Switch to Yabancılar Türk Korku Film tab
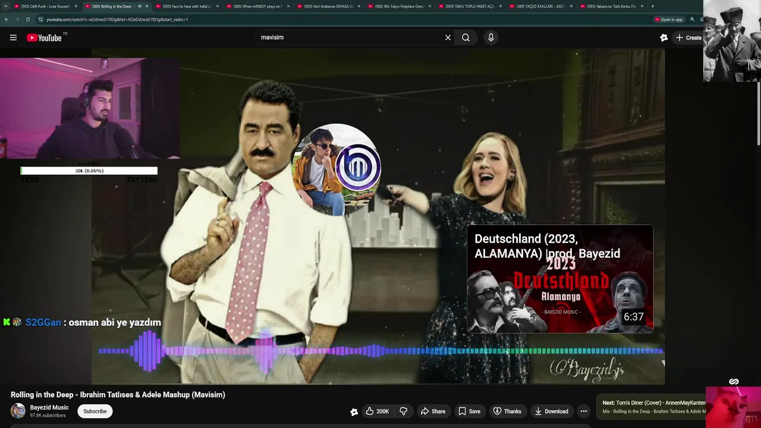The image size is (761, 428). pos(611,6)
